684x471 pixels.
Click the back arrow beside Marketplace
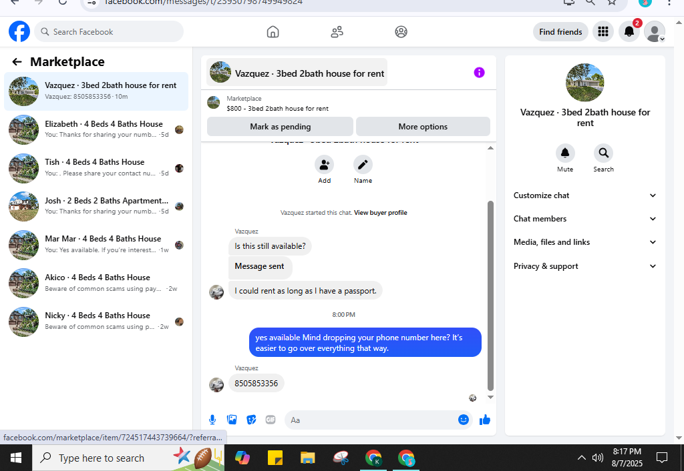click(17, 62)
